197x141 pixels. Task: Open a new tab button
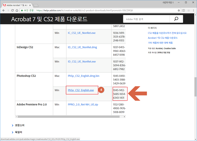click(36, 6)
